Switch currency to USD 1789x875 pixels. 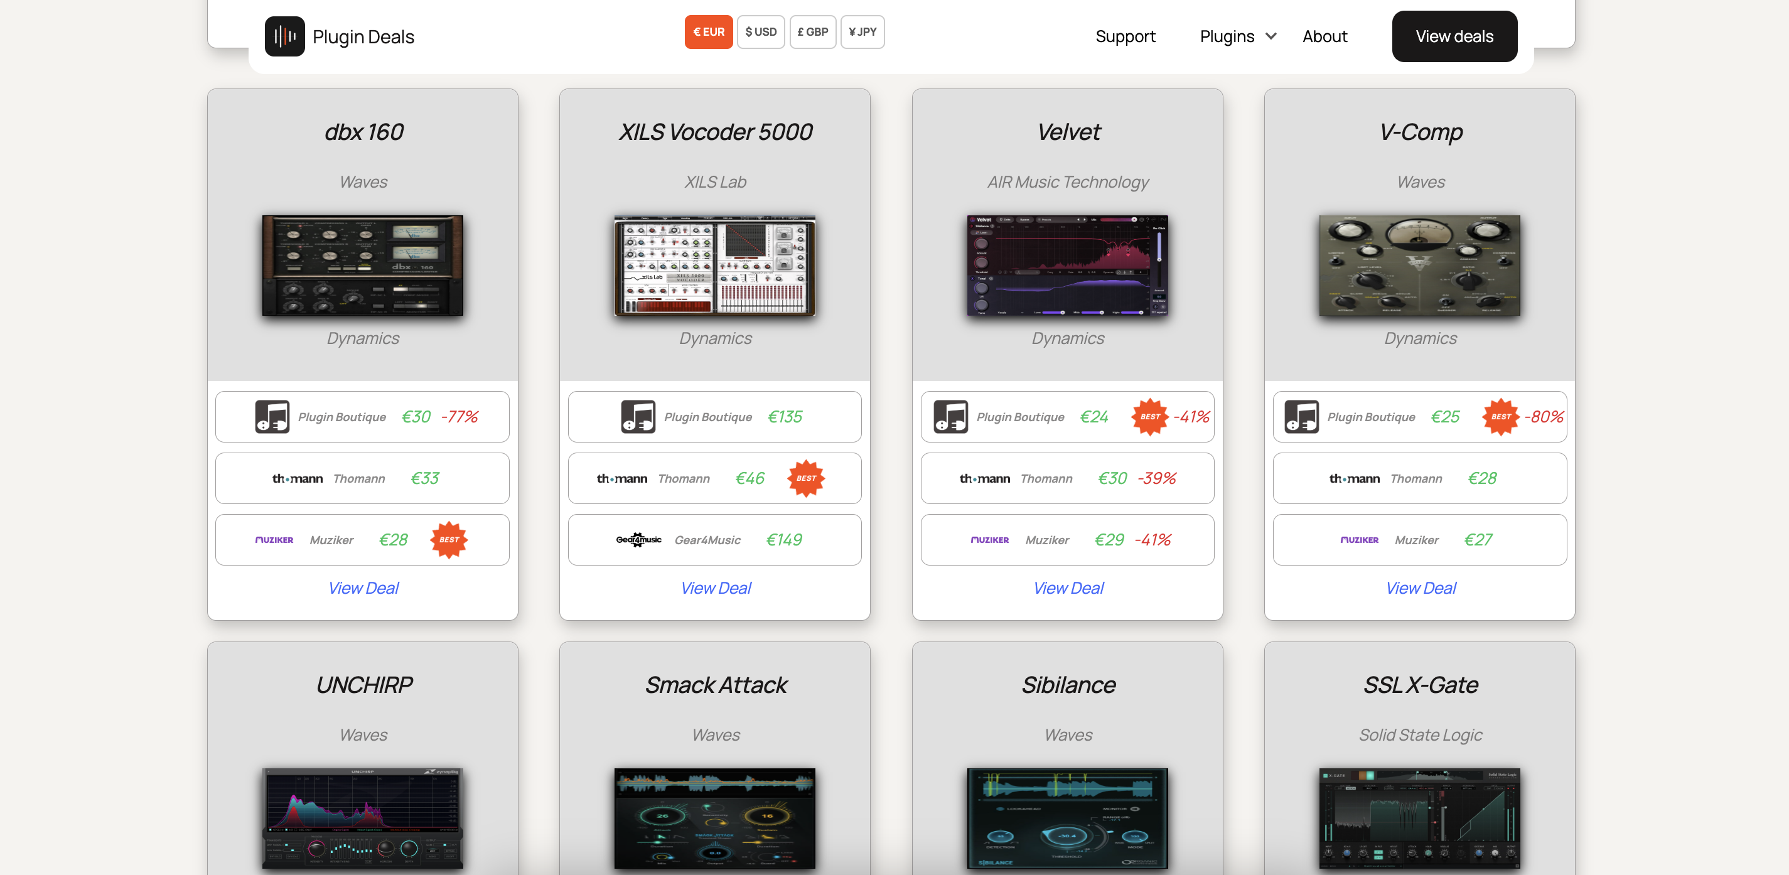pyautogui.click(x=760, y=31)
